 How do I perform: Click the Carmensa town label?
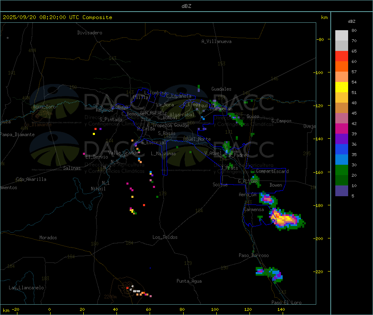254,209
